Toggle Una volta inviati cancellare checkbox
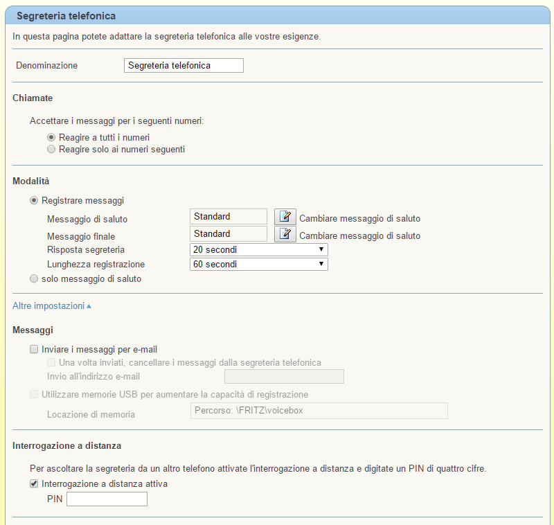 [51, 362]
